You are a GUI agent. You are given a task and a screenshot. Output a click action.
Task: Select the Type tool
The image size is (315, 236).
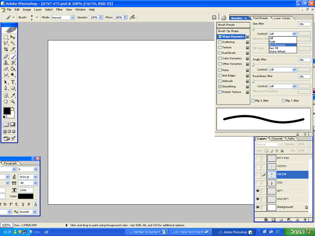tap(13, 82)
